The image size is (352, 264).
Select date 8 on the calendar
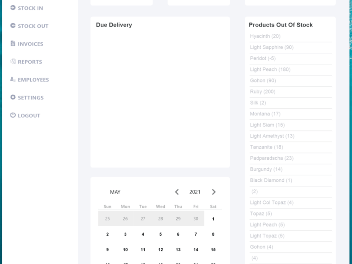click(213, 234)
